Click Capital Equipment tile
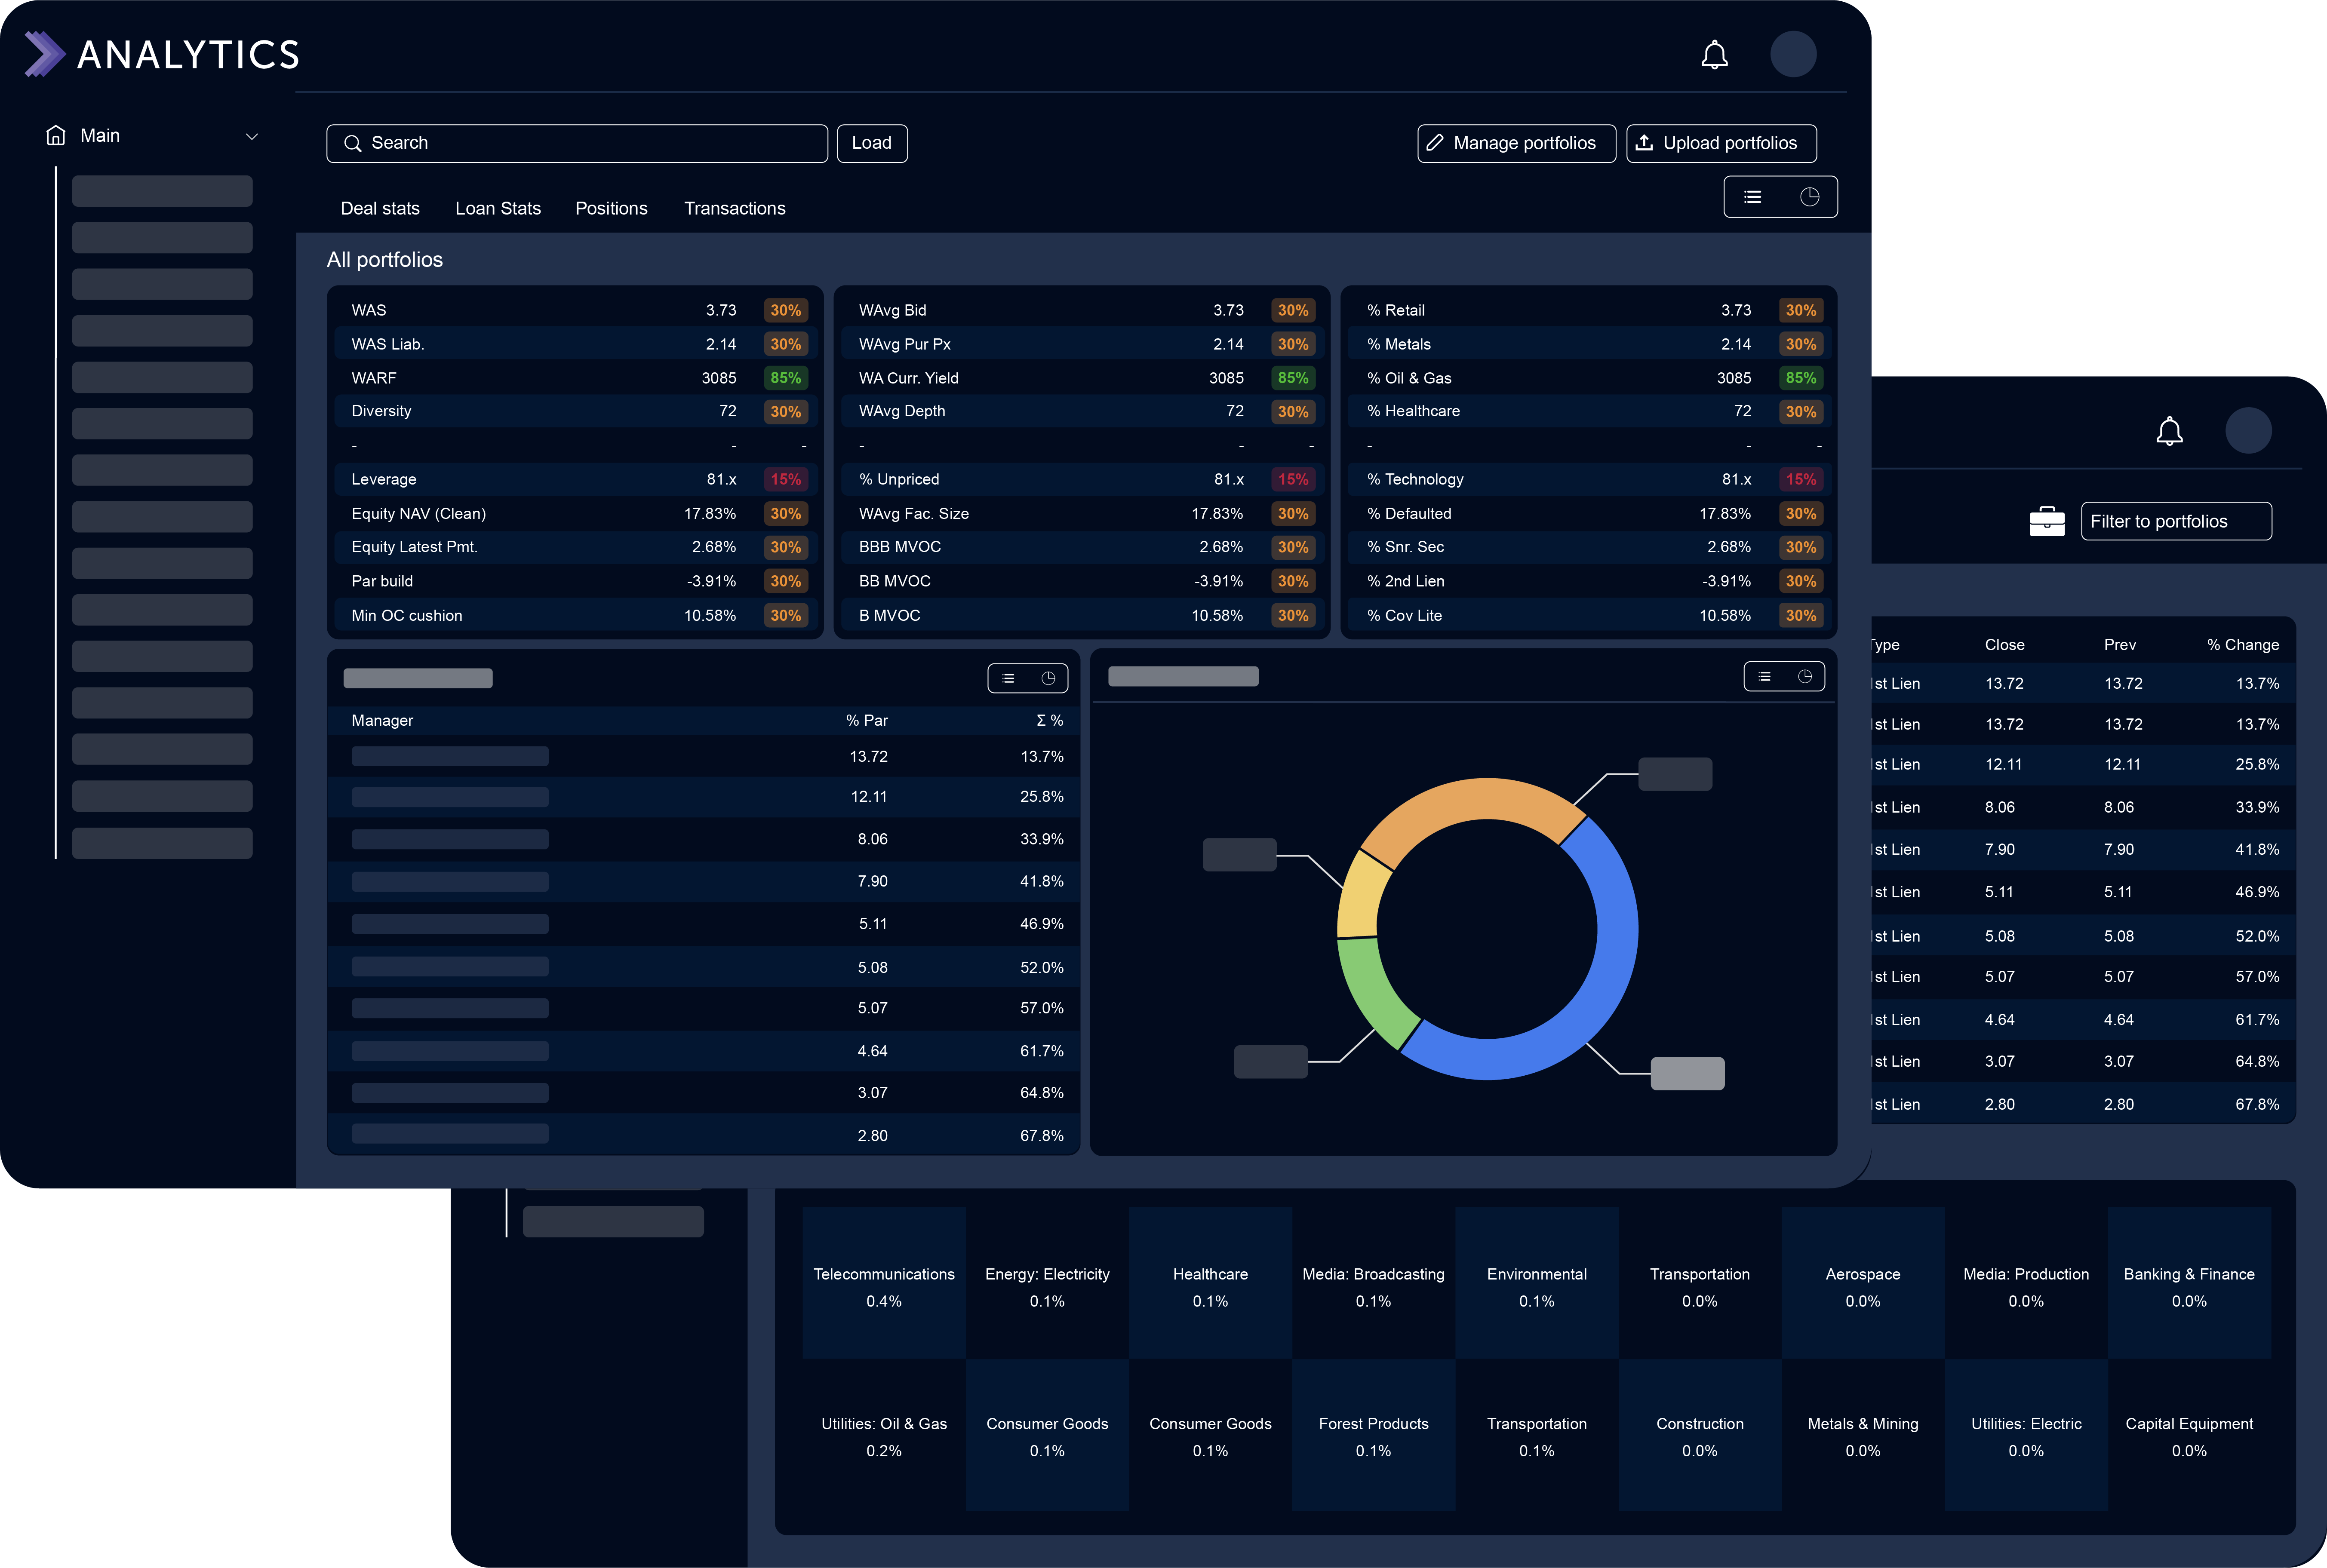2327x1568 pixels. [x=2189, y=1436]
